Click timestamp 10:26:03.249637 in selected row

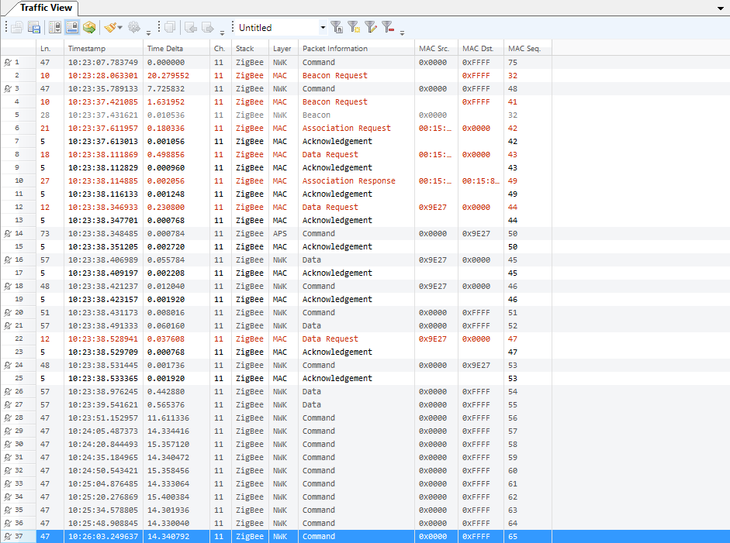pos(103,537)
